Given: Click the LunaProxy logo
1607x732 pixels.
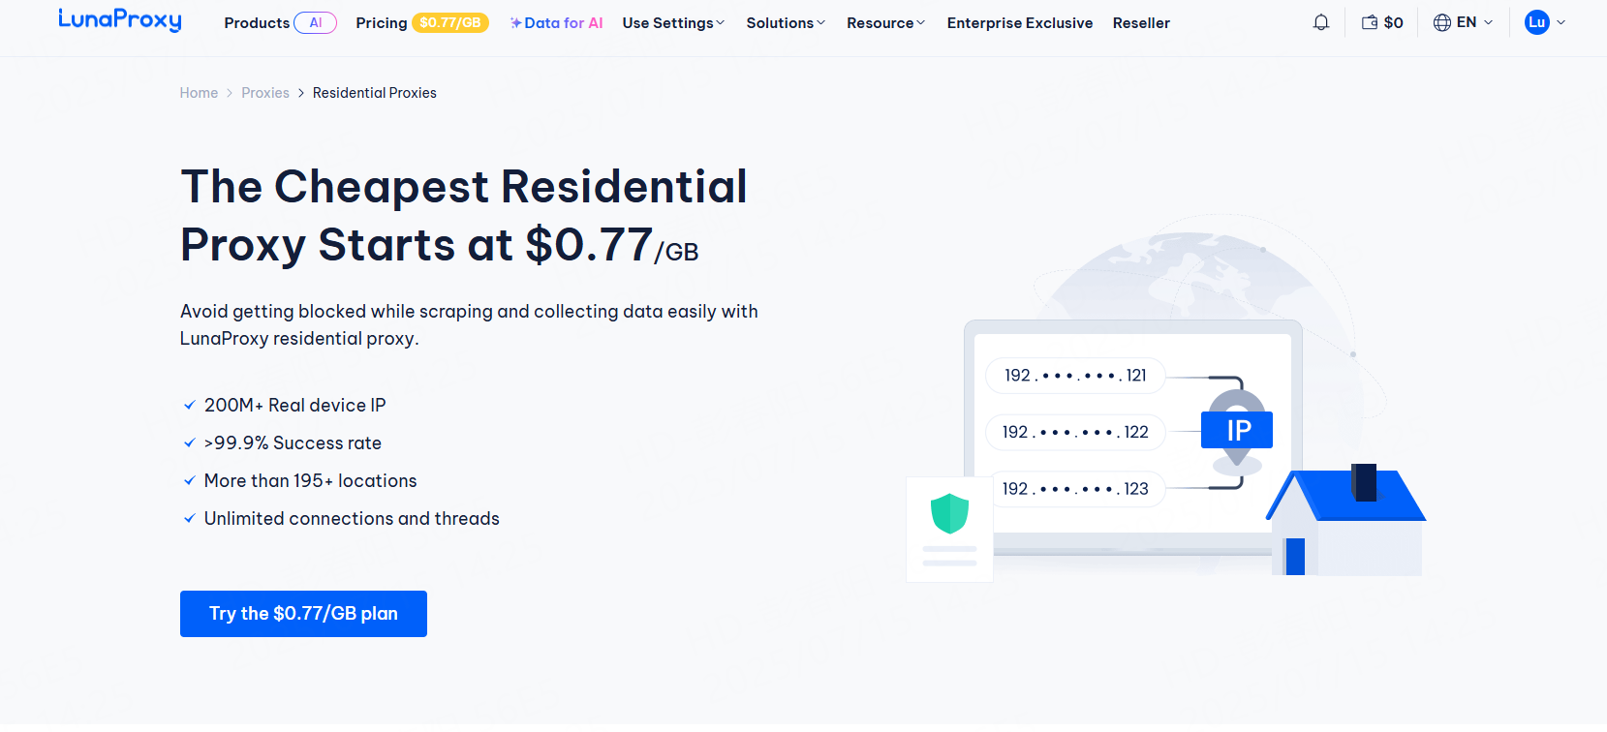Looking at the screenshot, I should [120, 20].
